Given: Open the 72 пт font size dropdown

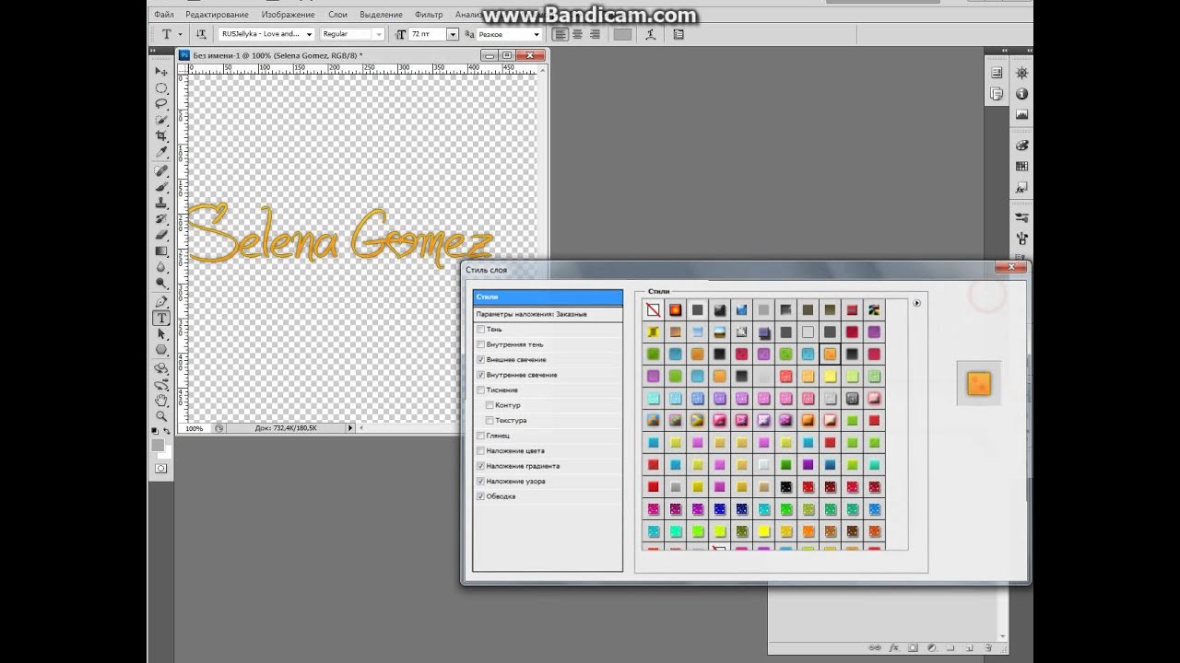Looking at the screenshot, I should (452, 34).
